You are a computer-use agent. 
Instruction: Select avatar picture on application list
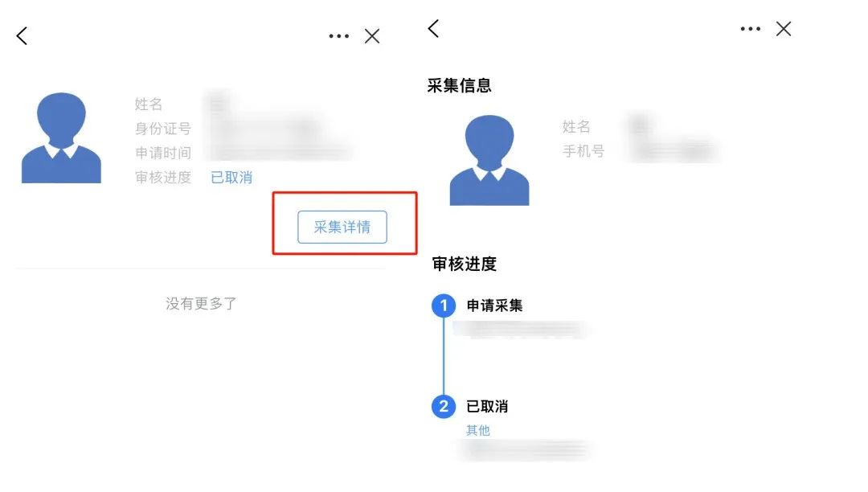(x=61, y=137)
